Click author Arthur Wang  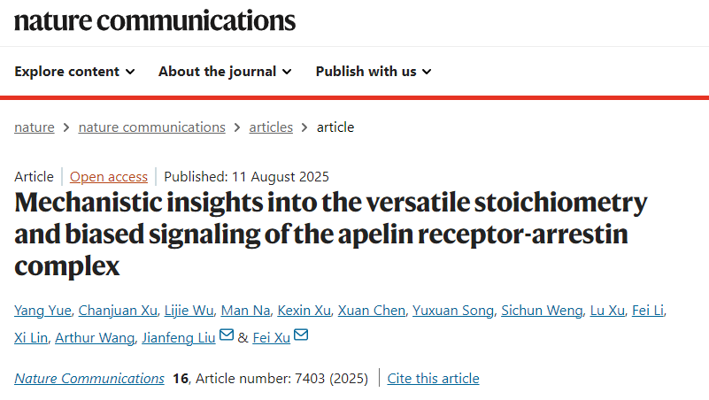coord(95,337)
